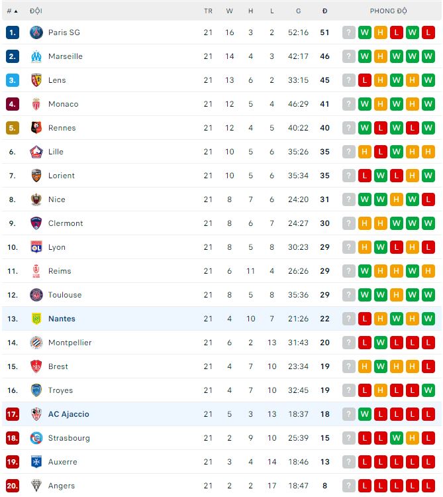Click the Monaco club badge
Viewport: 443px width, 497px height.
pyautogui.click(x=36, y=104)
